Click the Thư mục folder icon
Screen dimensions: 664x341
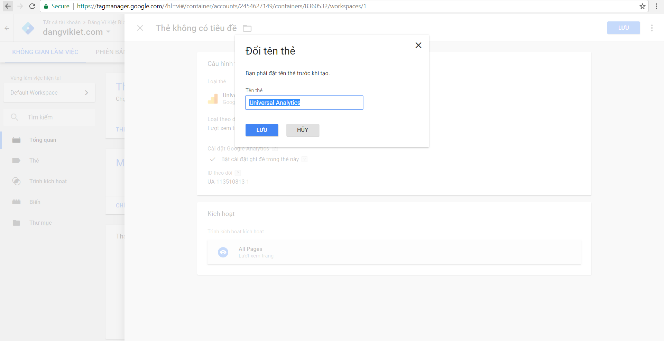[16, 223]
